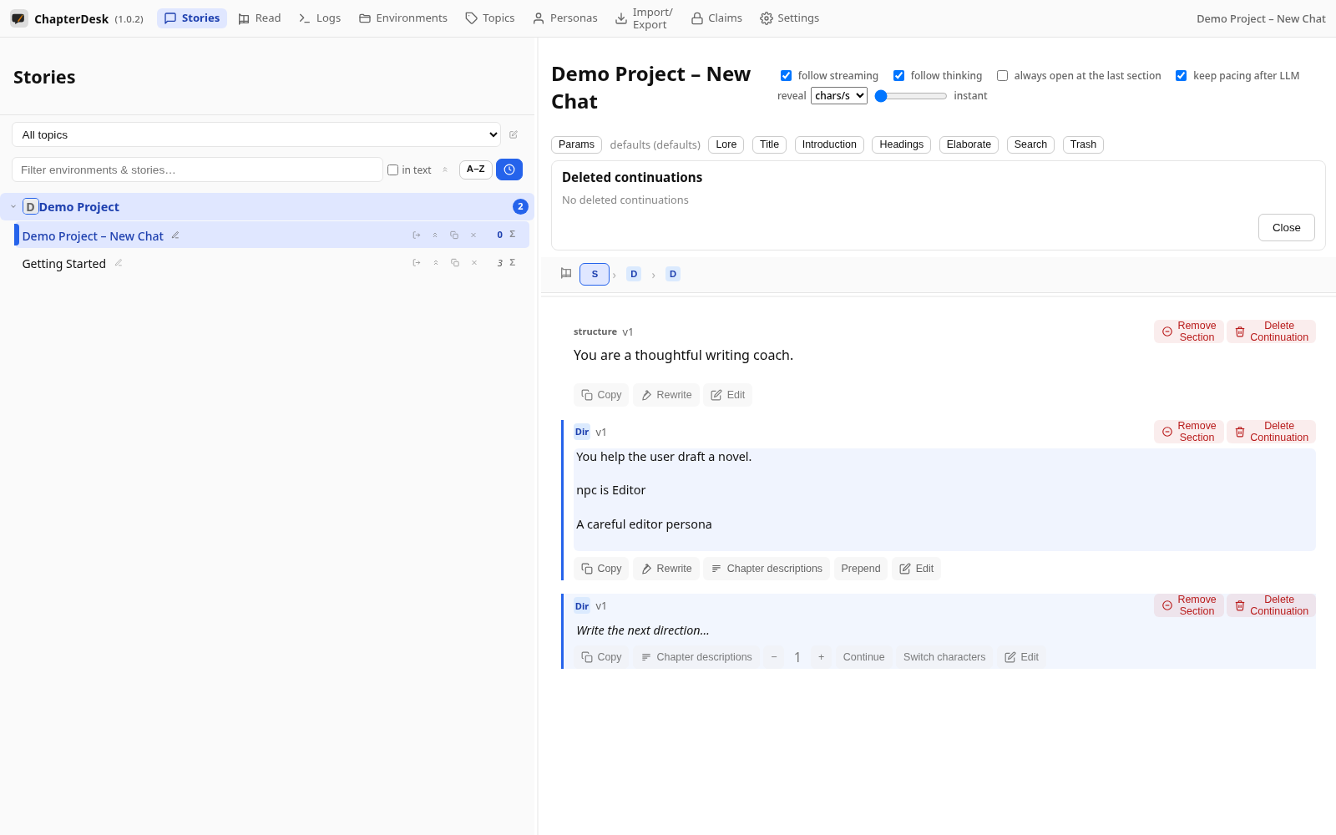Open the All topics dropdown

click(256, 134)
